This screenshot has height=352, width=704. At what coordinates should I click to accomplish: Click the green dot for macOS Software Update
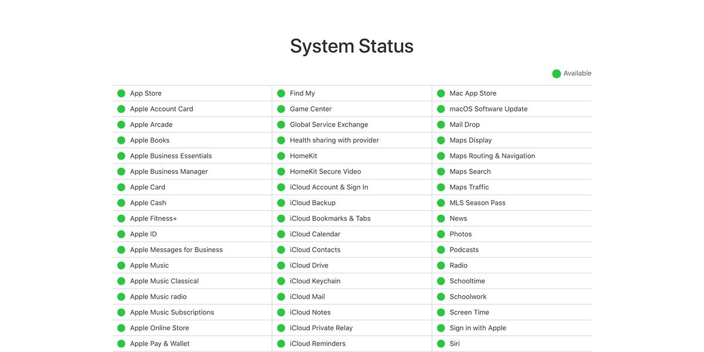point(441,109)
